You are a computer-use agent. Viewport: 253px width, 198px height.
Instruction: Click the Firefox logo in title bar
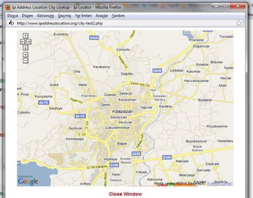8,8
